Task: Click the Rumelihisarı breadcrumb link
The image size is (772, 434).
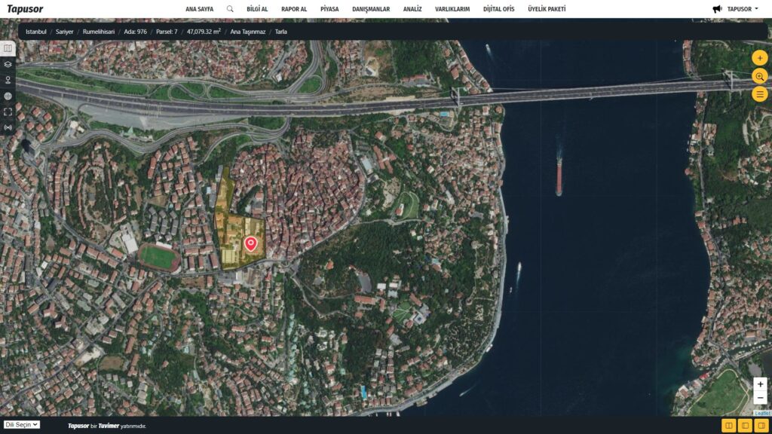Action: click(x=97, y=32)
